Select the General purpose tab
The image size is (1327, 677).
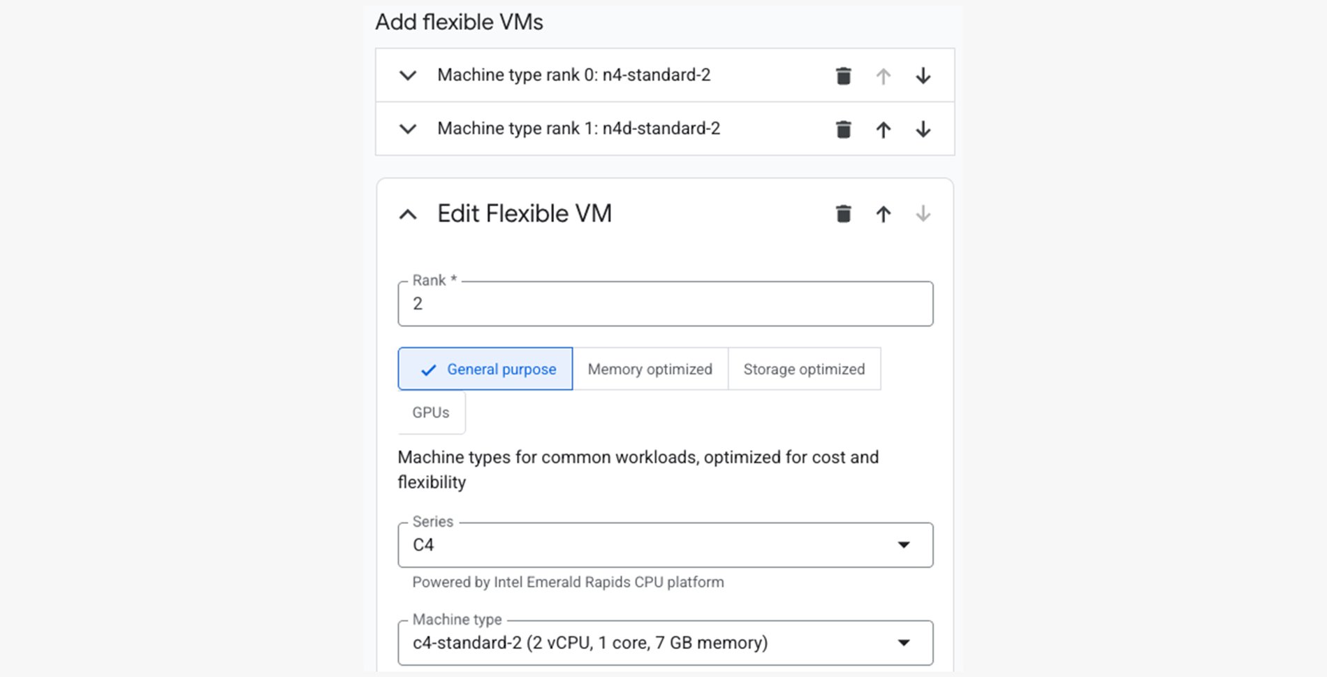point(485,369)
